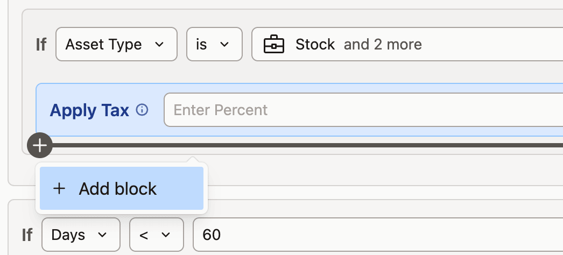This screenshot has width=563, height=255.
Task: Click the field containing 60
Action: 378,235
